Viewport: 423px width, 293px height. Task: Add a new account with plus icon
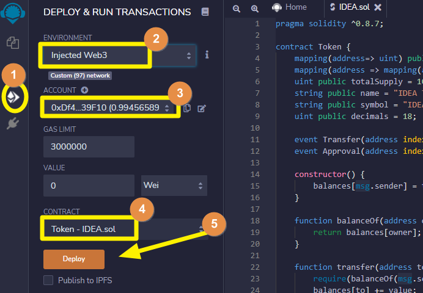click(85, 90)
